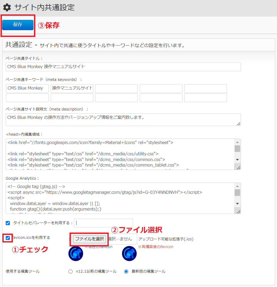The width and height of the screenshot is (277, 287).
Task: Click the resize grip of Google Analytics textarea
Action: point(239,212)
